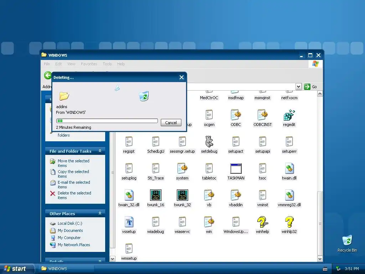This screenshot has width=365, height=274.
Task: Select the tabletoc file icon
Action: click(209, 168)
